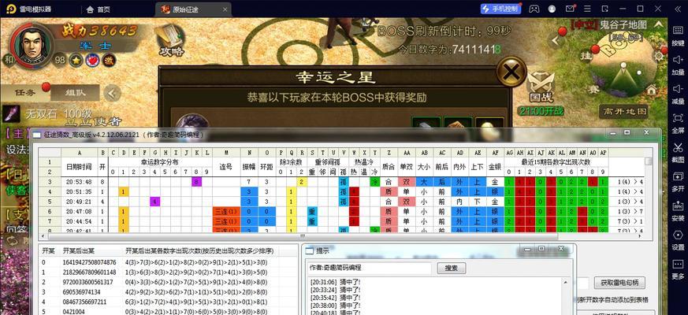Click the 金银 column header
The height and width of the screenshot is (315, 688).
495,167
